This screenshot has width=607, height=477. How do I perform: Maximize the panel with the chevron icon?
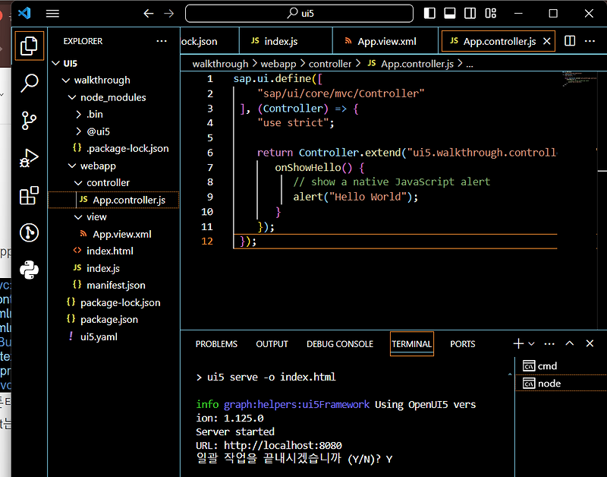[569, 343]
